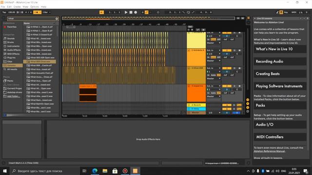Open File Explorer from taskbar
312x175 pixels.
coord(105,171)
